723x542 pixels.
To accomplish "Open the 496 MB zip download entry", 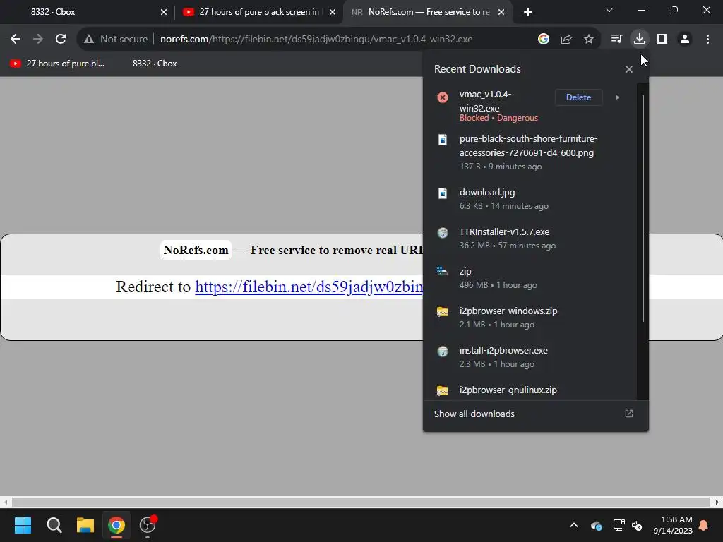I will pyautogui.click(x=528, y=278).
